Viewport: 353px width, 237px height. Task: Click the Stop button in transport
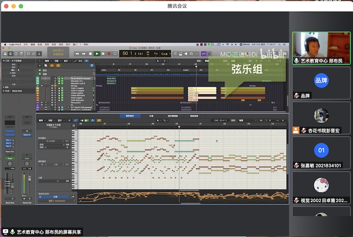coord(90,54)
